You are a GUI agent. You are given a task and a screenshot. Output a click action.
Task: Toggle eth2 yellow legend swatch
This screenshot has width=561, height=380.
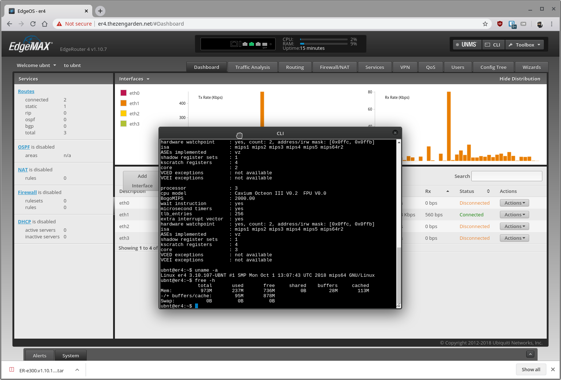click(123, 113)
